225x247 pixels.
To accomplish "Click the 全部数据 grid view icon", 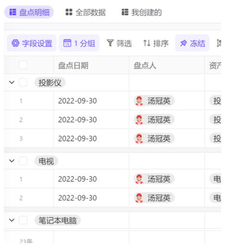I will (69, 12).
